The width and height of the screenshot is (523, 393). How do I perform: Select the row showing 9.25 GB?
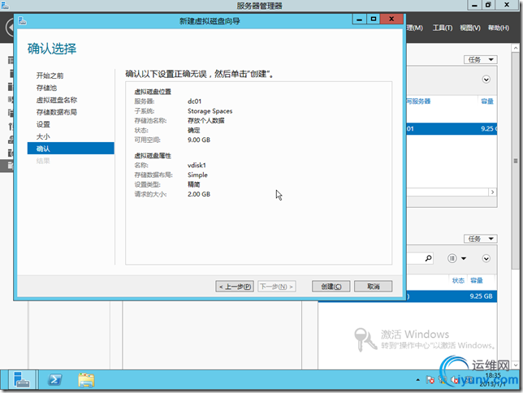click(x=452, y=296)
